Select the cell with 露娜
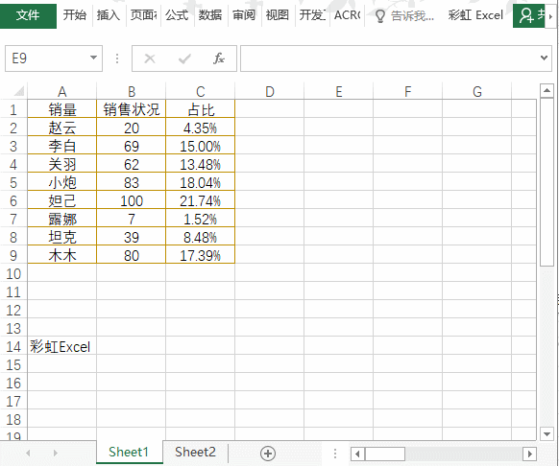The image size is (559, 466). (62, 219)
